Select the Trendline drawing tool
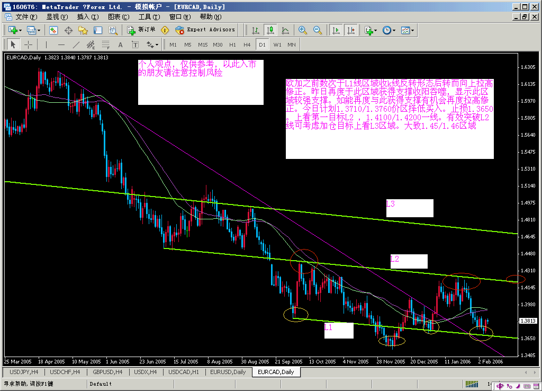This screenshot has width=542, height=391. [75, 45]
